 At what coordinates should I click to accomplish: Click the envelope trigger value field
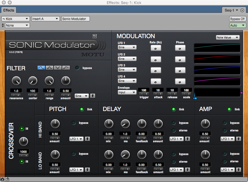click(144, 90)
